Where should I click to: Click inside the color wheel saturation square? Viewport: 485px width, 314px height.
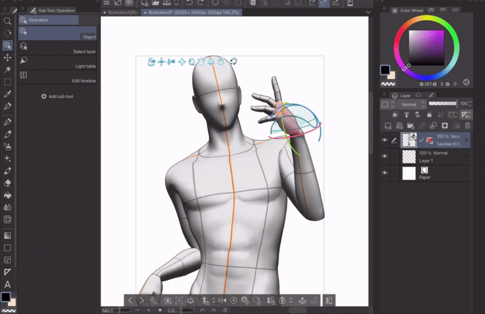point(426,47)
